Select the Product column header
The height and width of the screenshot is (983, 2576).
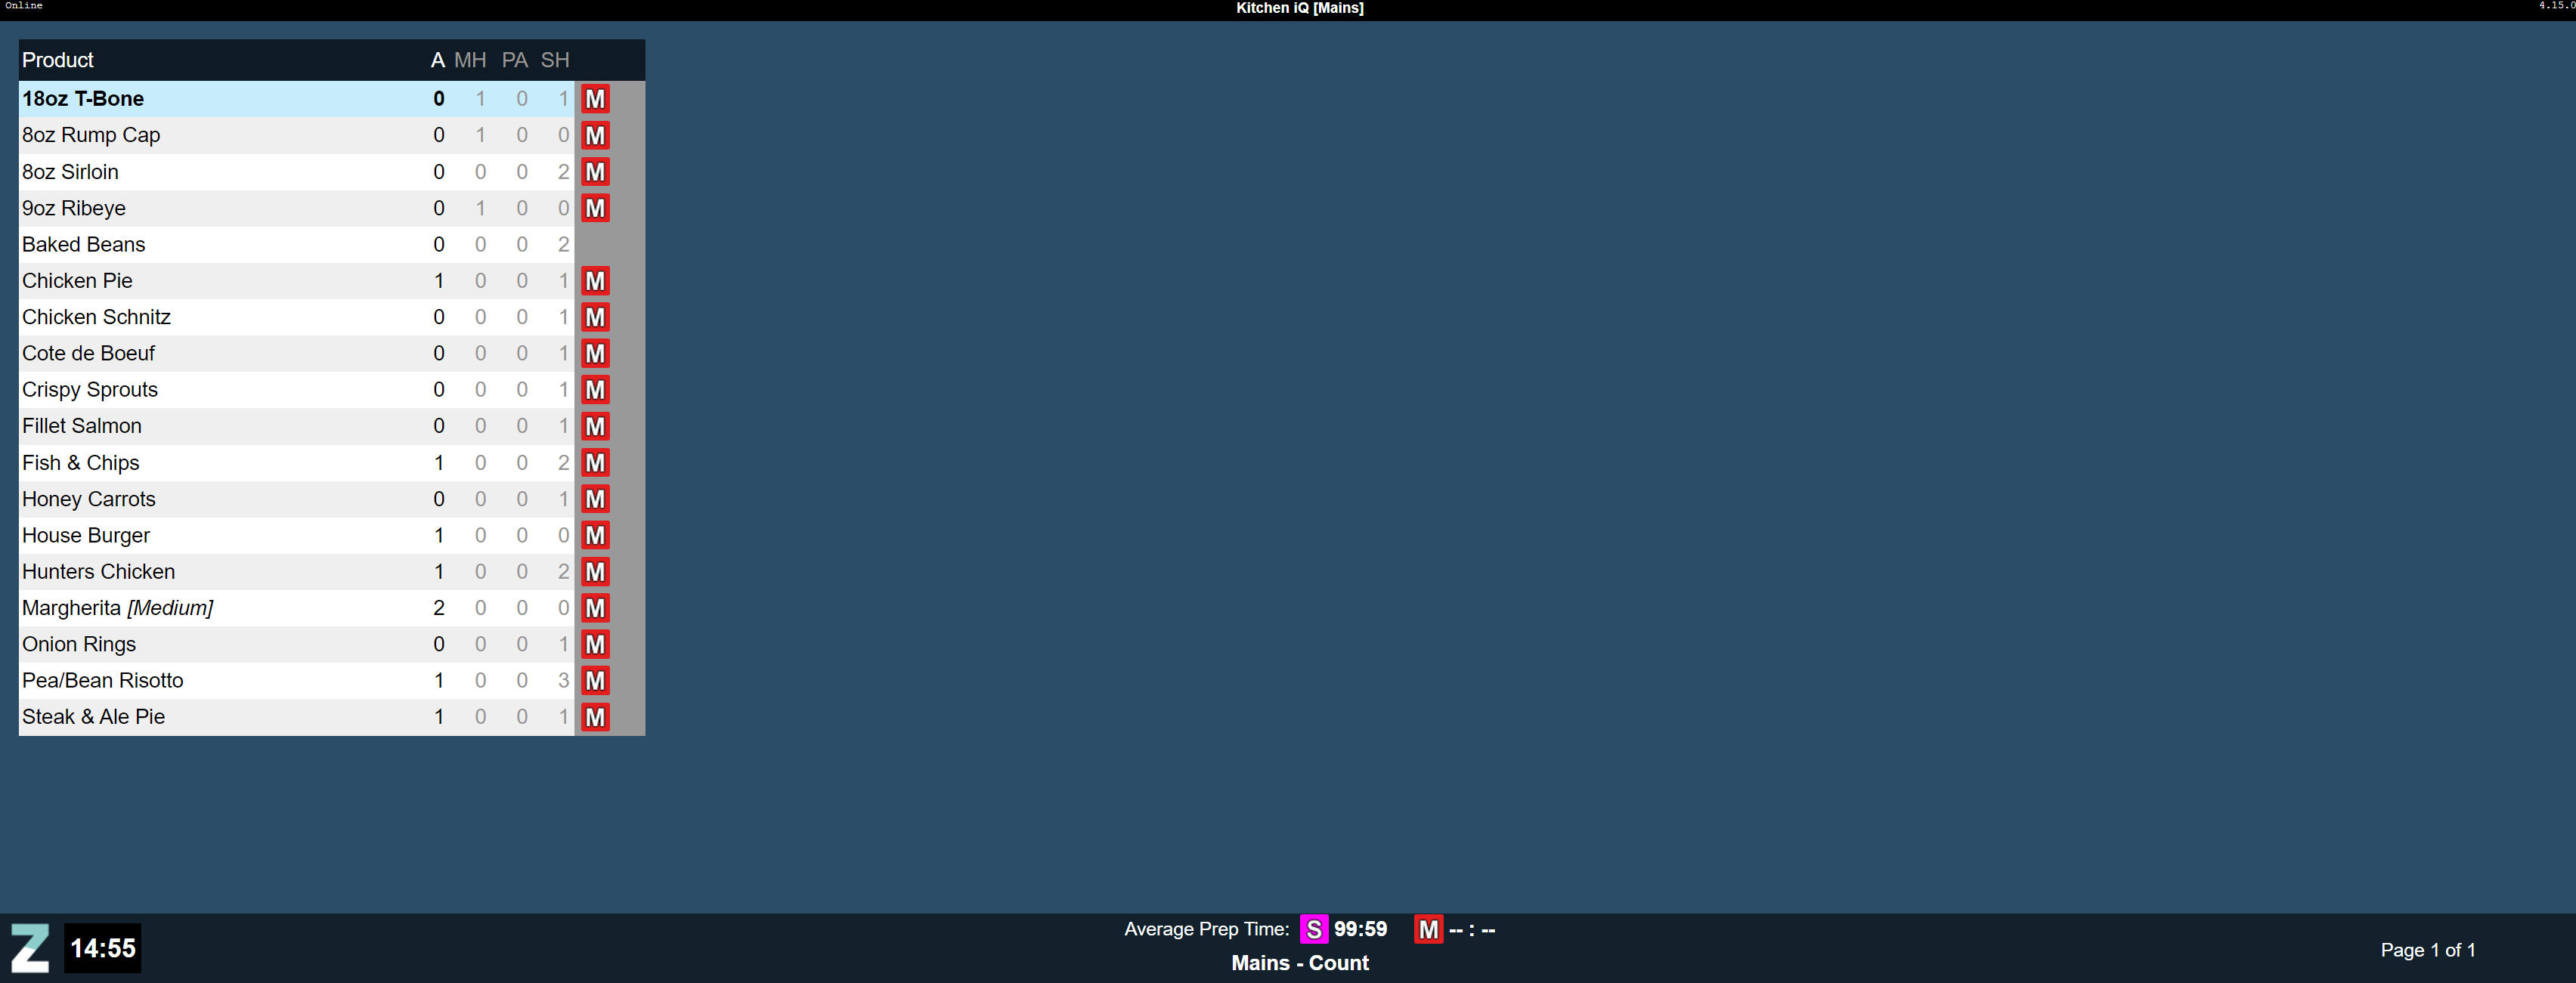click(58, 60)
